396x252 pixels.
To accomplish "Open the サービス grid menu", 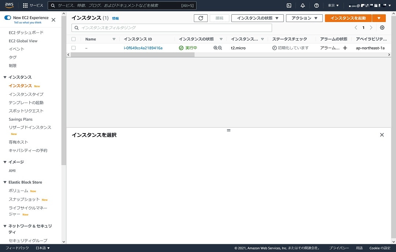I will tap(33, 5).
